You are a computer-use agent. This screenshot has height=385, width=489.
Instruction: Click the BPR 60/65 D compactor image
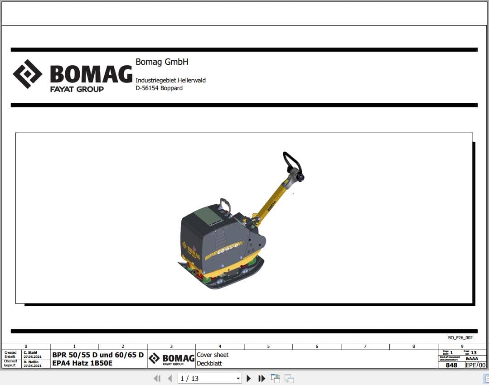pos(241,220)
